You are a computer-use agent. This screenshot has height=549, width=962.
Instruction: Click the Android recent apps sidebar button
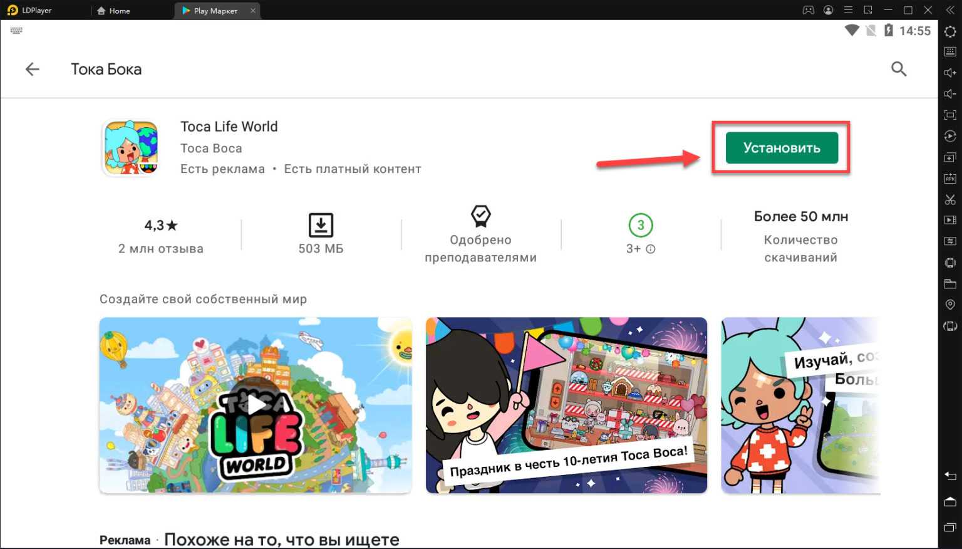tap(950, 528)
